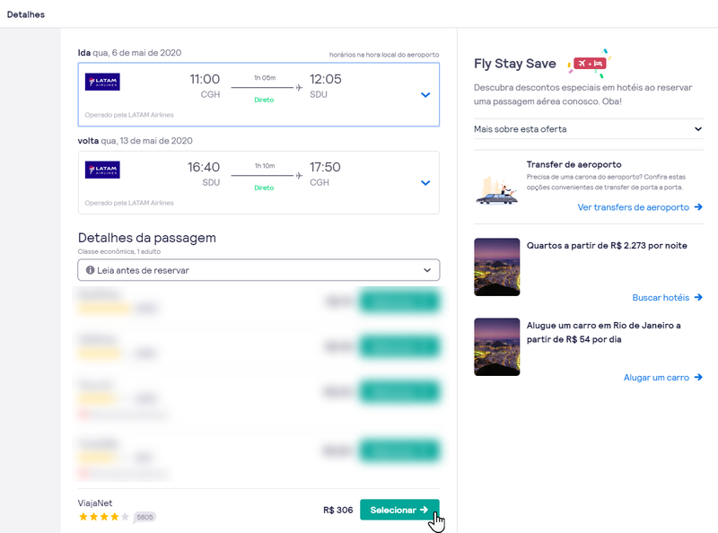Click the LATAM Airlines logo on outbound flight
The width and height of the screenshot is (718, 533).
coord(102,83)
